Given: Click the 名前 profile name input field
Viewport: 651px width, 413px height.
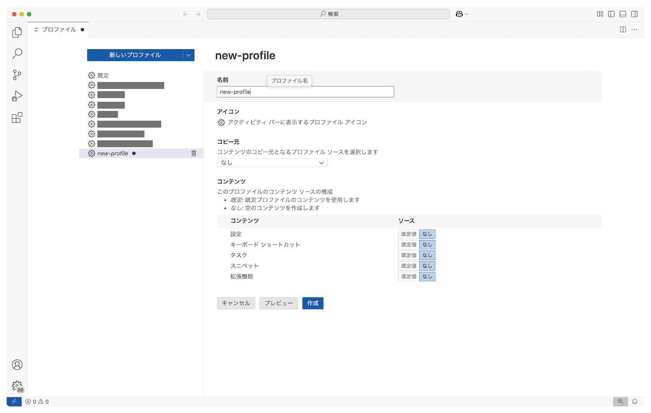Looking at the screenshot, I should [x=305, y=92].
